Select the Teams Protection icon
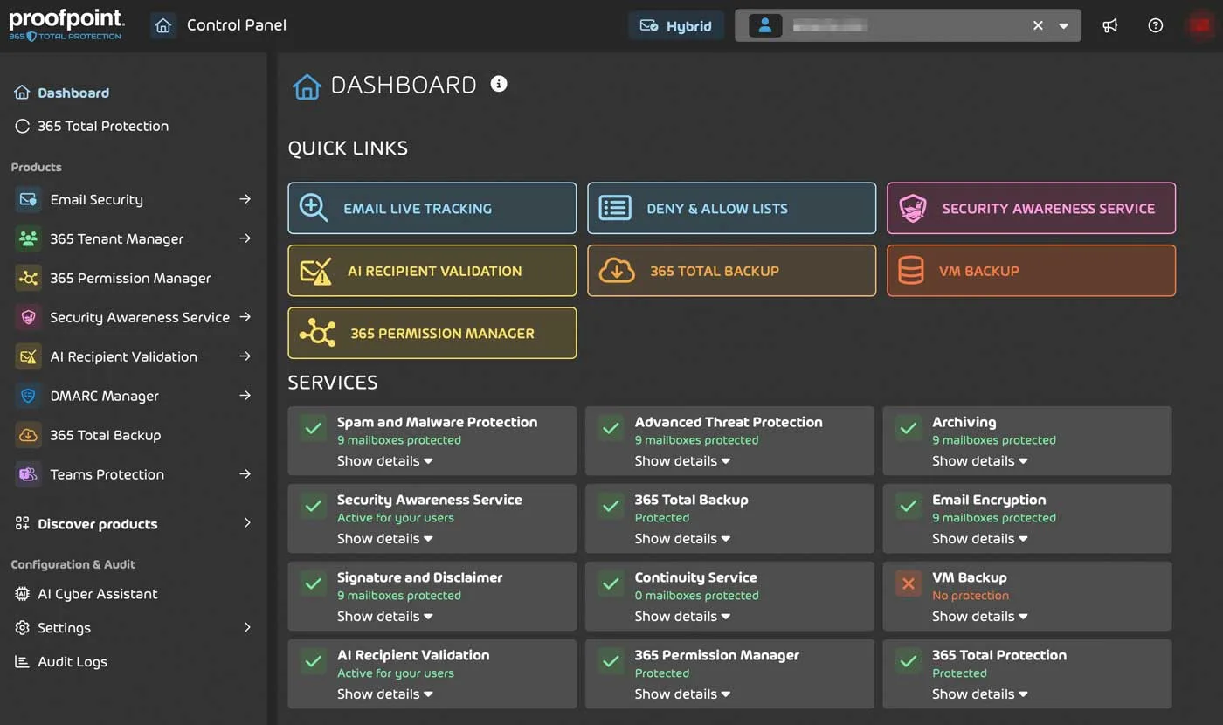1223x725 pixels. pos(27,474)
